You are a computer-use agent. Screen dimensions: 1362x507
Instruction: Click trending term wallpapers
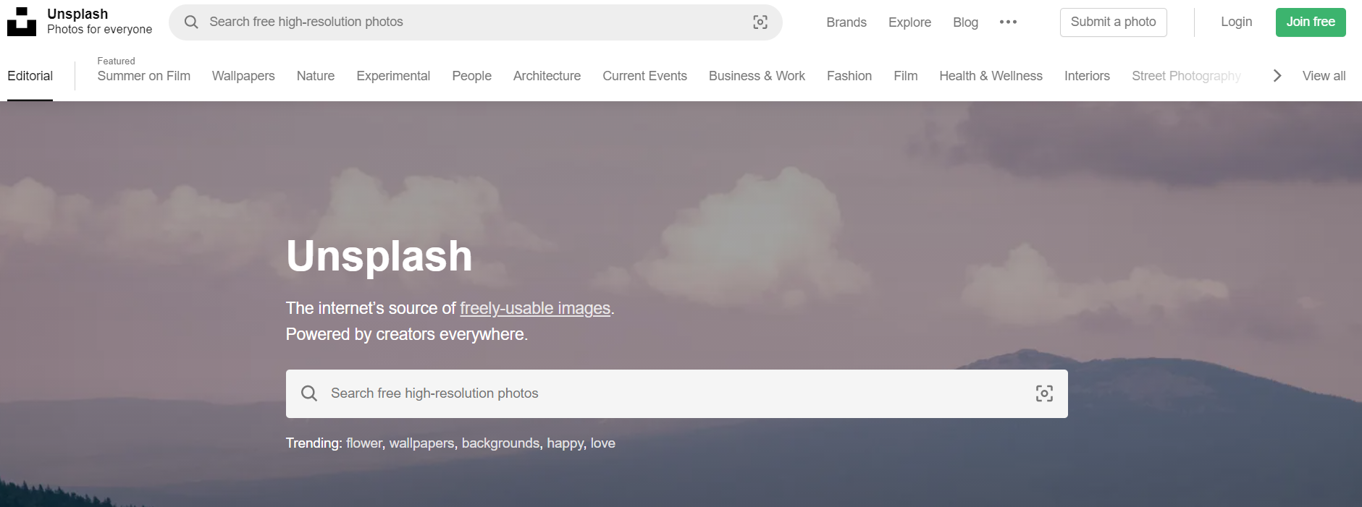pos(422,443)
